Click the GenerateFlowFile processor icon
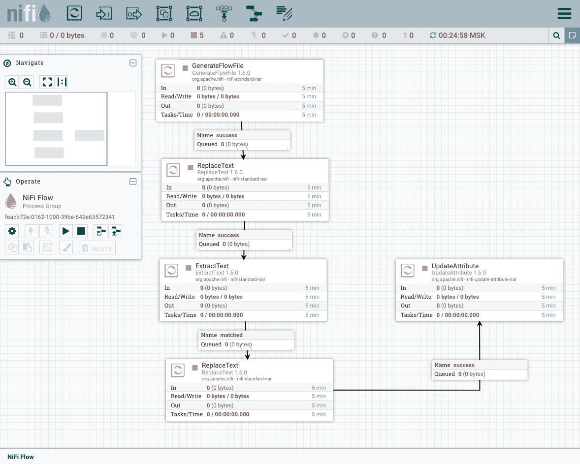 point(168,70)
